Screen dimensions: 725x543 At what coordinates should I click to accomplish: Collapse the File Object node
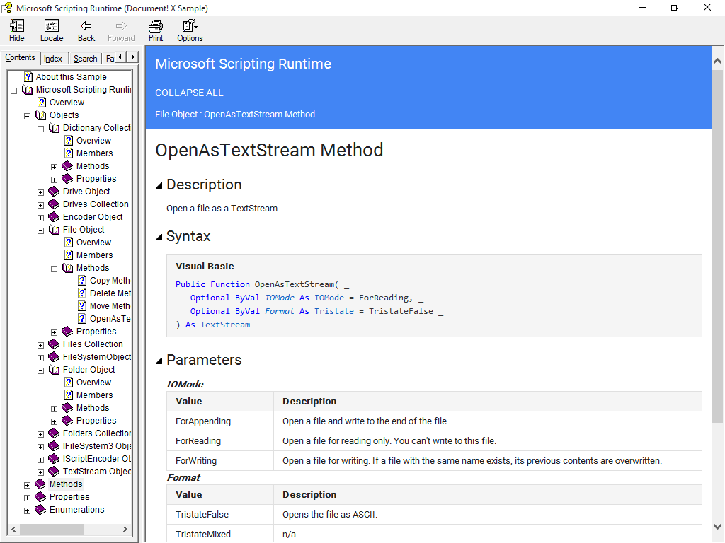click(40, 230)
